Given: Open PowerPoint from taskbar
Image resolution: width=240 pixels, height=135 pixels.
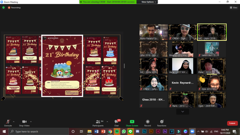Looking at the screenshot, I should coord(103,131).
